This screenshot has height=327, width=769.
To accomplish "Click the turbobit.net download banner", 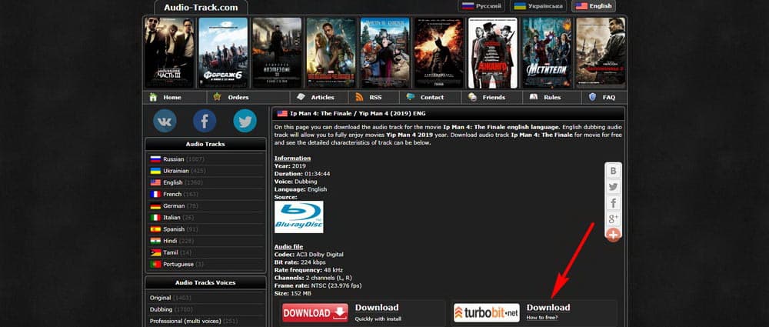I will [x=486, y=312].
